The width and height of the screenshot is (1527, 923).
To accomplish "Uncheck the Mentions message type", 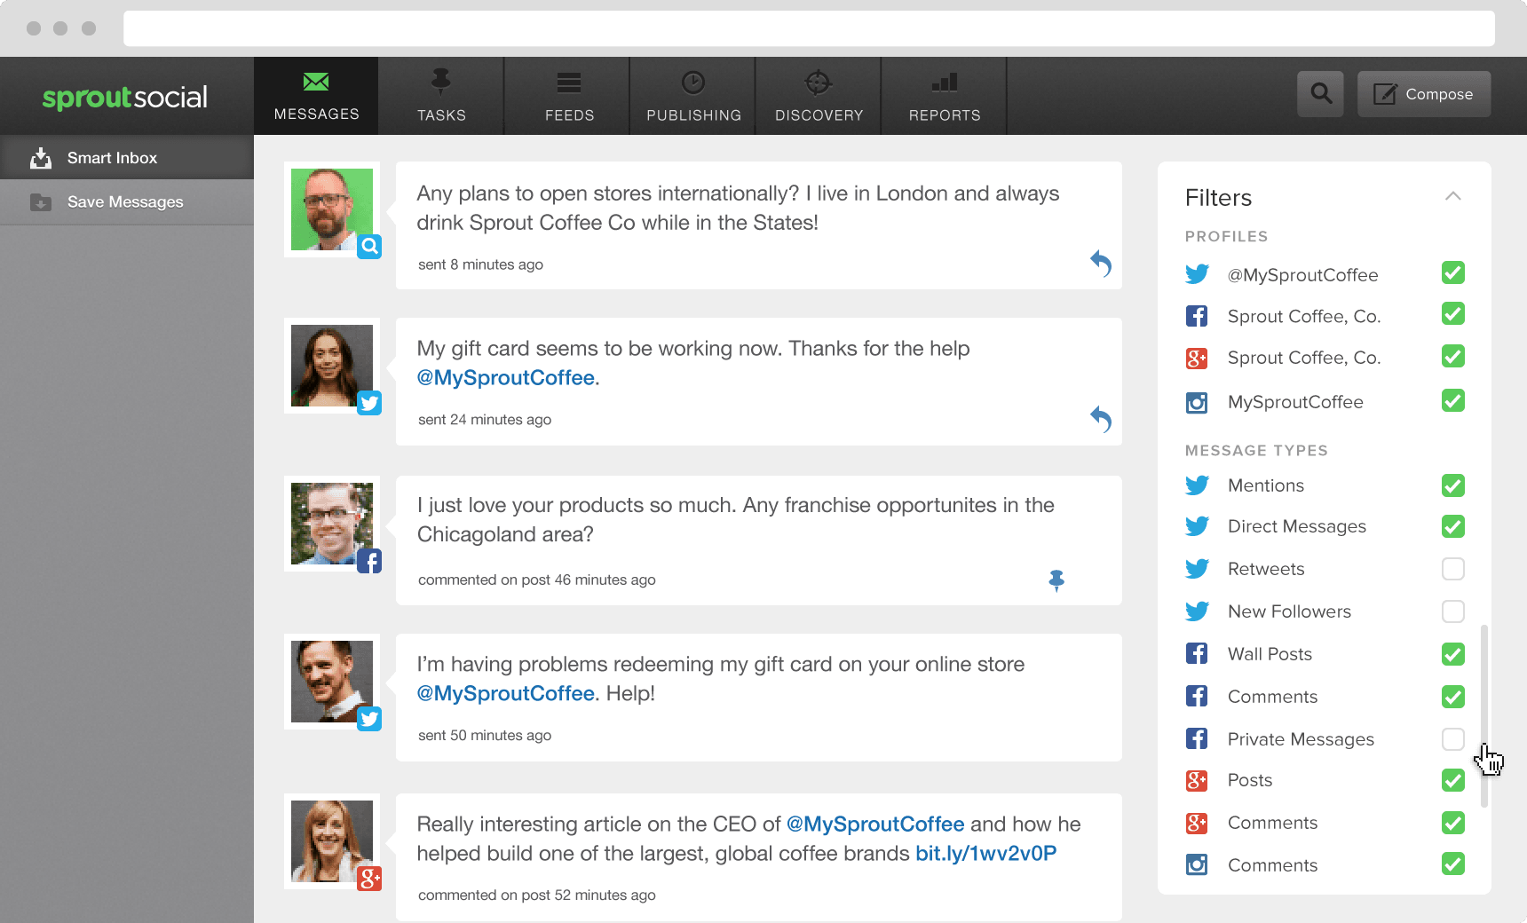I will point(1453,485).
